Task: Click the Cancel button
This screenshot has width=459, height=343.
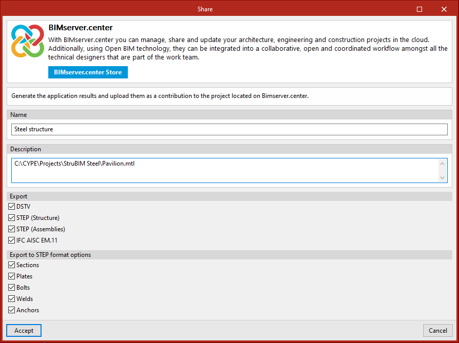Action: [437, 330]
